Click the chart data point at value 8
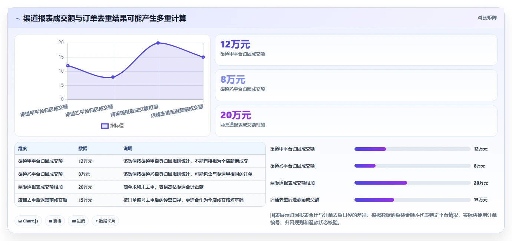Screen dimensions: 512x241 point(113,77)
